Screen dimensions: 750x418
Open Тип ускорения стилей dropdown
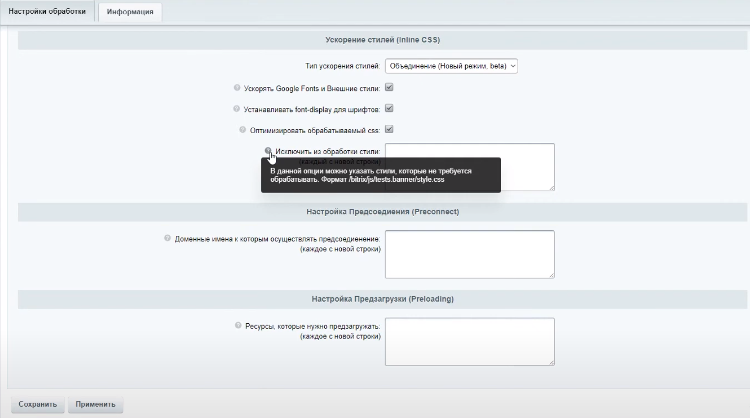[x=451, y=66]
